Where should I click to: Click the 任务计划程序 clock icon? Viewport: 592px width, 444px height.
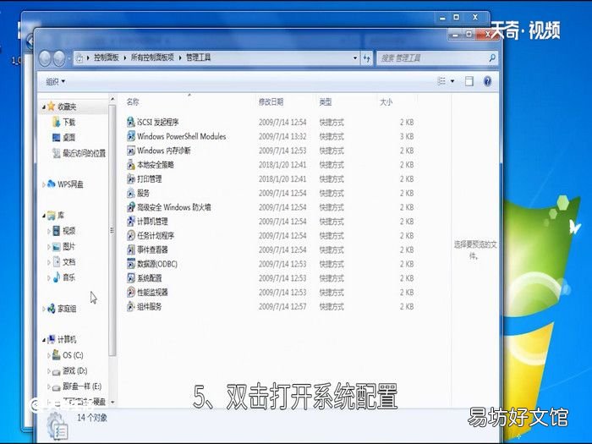[130, 235]
